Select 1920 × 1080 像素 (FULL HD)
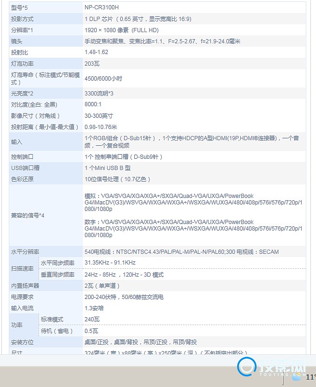The image size is (316, 387). pyautogui.click(x=122, y=30)
